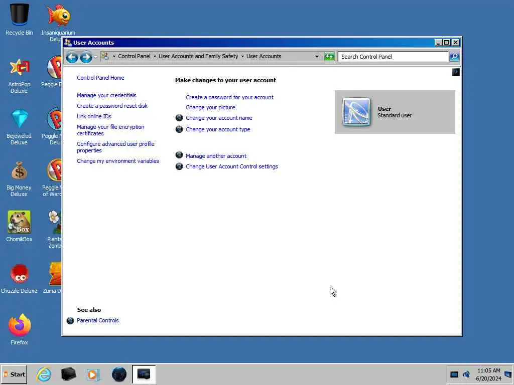Click Change User Account Control settings link
Screen dimensions: 514x385
(232, 166)
